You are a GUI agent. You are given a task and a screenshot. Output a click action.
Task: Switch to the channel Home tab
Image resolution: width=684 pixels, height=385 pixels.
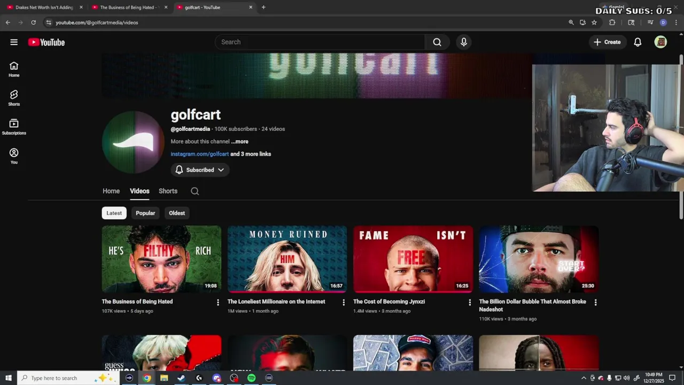(111, 191)
